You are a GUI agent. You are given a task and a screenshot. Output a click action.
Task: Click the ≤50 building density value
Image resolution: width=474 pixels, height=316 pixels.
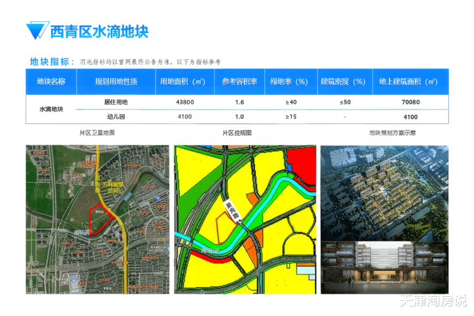345,102
